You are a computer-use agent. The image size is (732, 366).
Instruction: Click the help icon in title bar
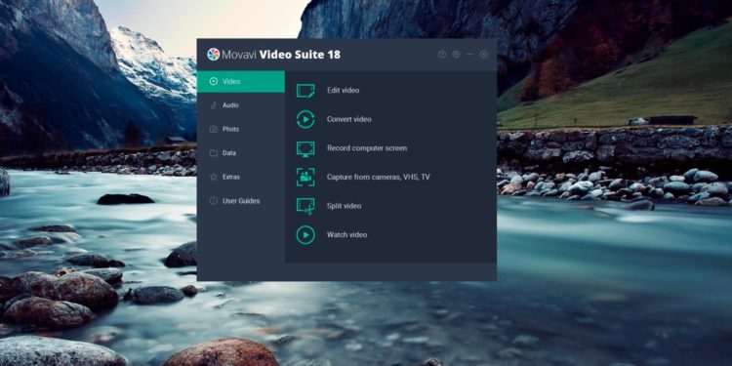pos(442,55)
